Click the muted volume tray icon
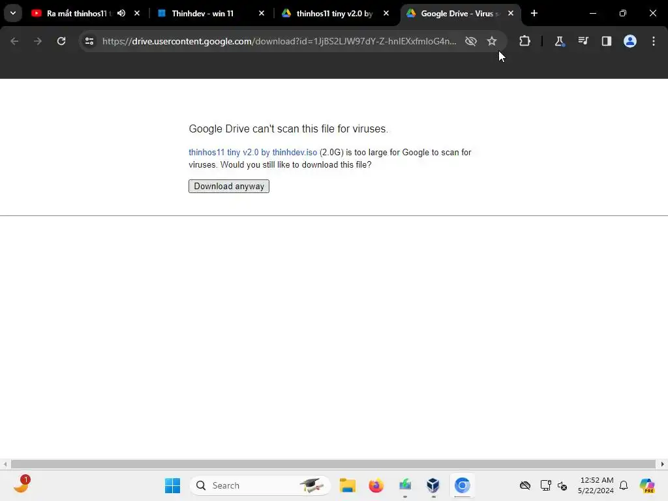The width and height of the screenshot is (668, 501). coord(562,485)
